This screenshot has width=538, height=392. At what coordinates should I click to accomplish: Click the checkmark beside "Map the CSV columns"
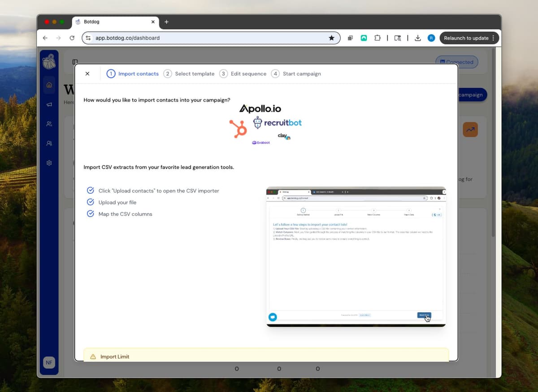click(x=91, y=213)
